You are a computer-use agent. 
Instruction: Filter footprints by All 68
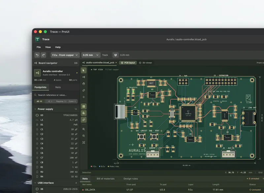tap(39, 101)
